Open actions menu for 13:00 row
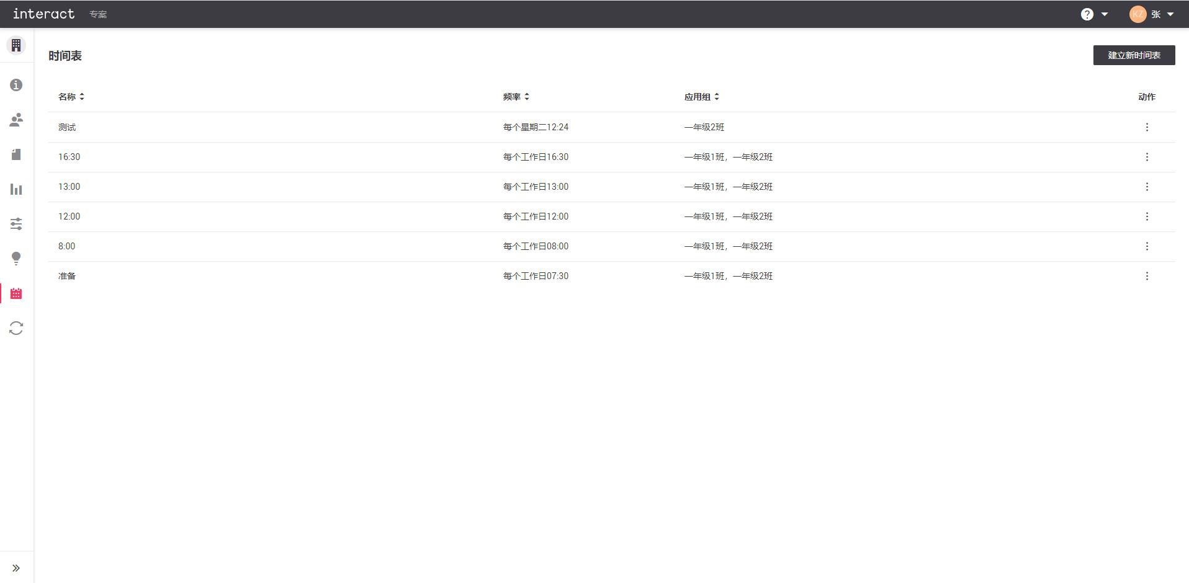 coord(1147,187)
